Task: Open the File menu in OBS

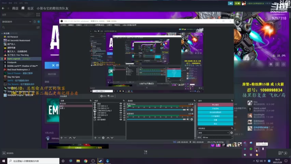Action: [x=63, y=25]
